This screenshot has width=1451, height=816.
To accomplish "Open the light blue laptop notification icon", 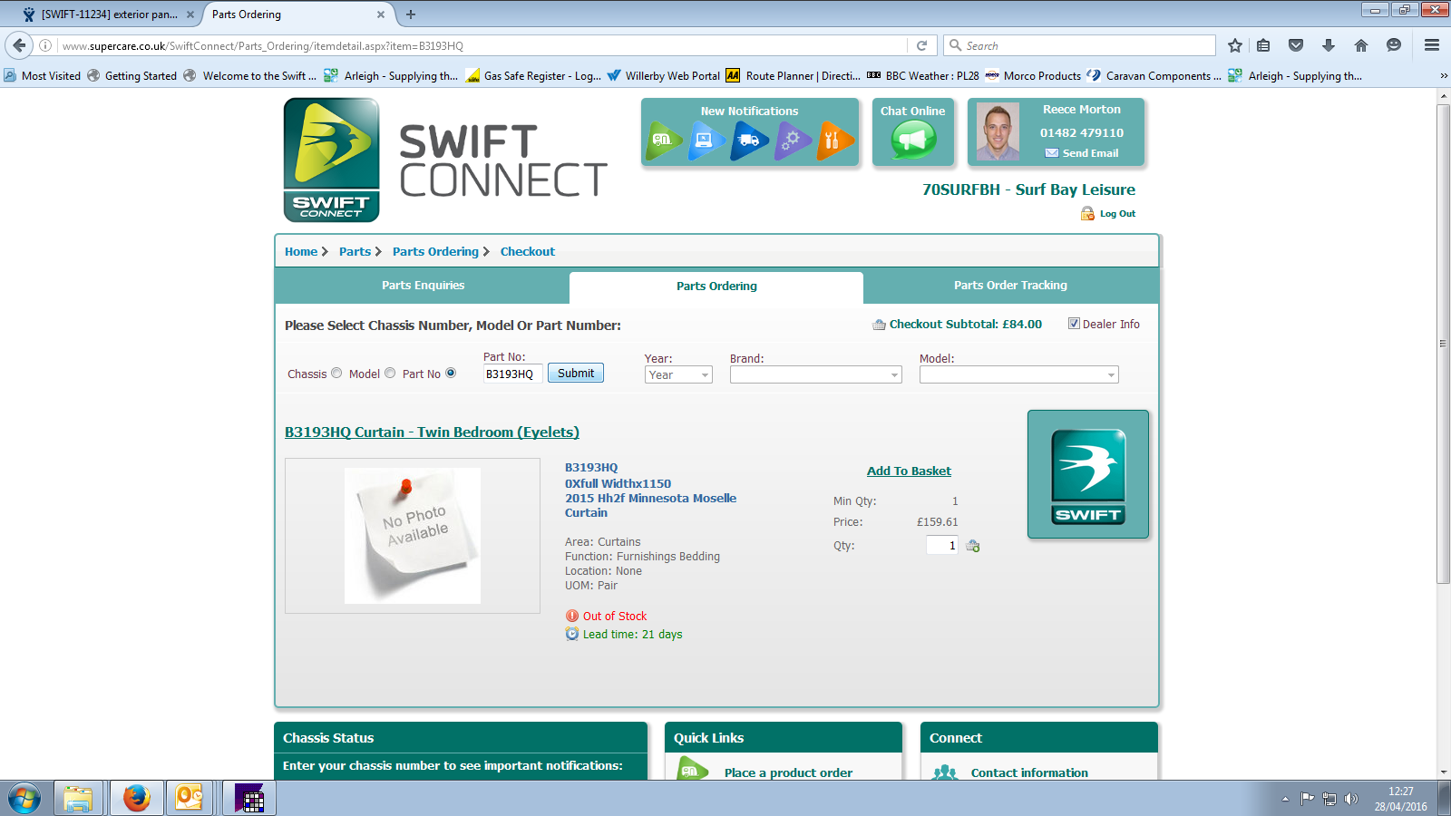I will pos(706,141).
